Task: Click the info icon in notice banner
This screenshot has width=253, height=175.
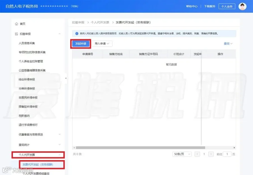Action: point(77,34)
